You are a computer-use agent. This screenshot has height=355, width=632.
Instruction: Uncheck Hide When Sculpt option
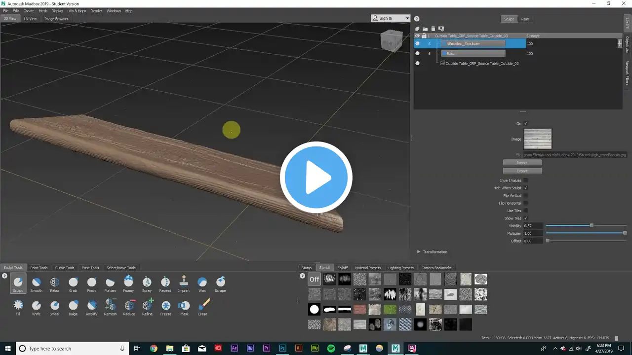coord(525,188)
